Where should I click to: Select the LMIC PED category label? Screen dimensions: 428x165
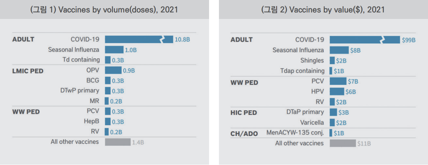[28, 72]
